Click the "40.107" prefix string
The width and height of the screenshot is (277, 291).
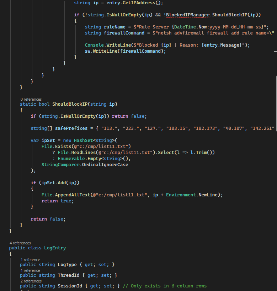tap(234, 128)
